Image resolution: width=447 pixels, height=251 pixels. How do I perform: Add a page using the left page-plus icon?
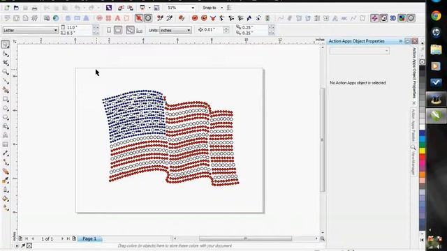pyautogui.click(x=20, y=238)
